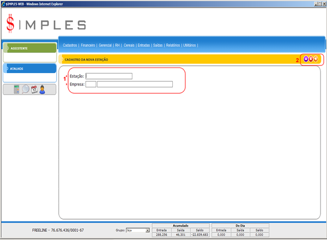Click the red cancel X round button
The image size is (327, 240).
click(x=311, y=59)
